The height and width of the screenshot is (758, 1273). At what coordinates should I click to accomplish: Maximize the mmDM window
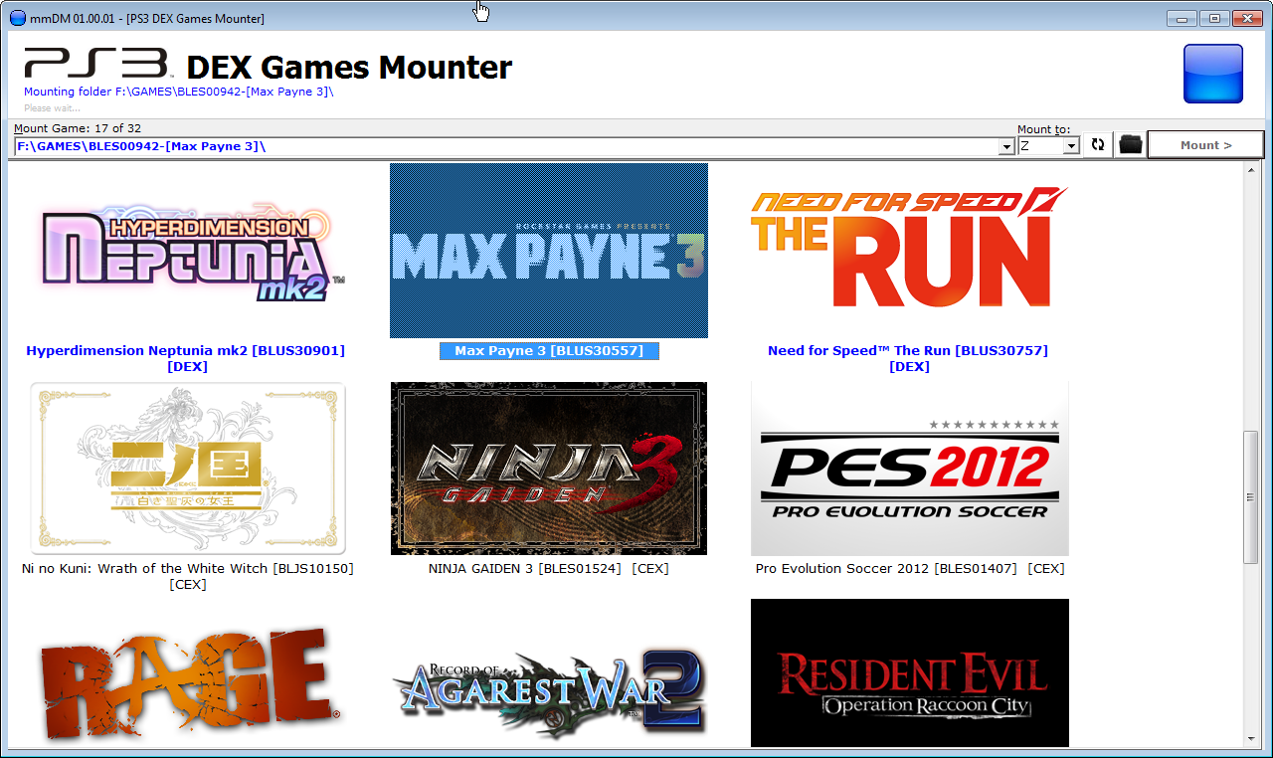click(1213, 18)
